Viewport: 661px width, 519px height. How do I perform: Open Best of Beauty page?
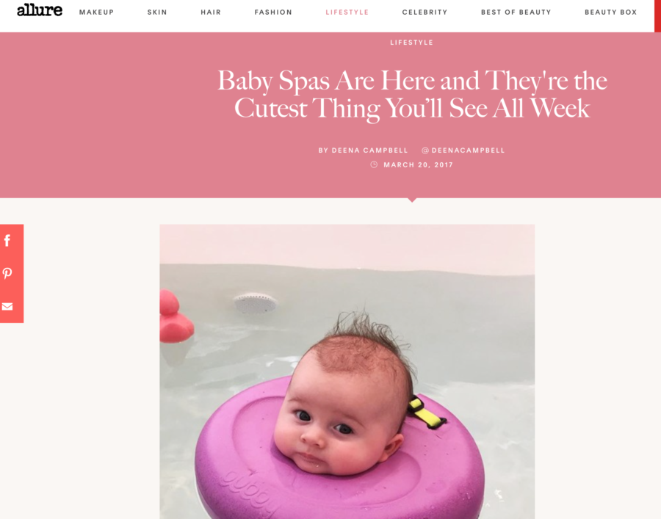point(516,12)
